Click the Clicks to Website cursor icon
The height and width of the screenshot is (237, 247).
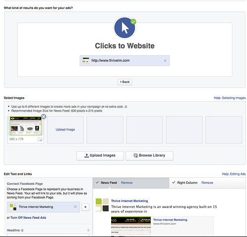pyautogui.click(x=124, y=28)
